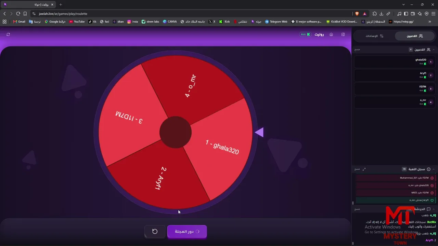Open Brave Rewards triangle icon
This screenshot has width=438, height=246.
coord(364,14)
